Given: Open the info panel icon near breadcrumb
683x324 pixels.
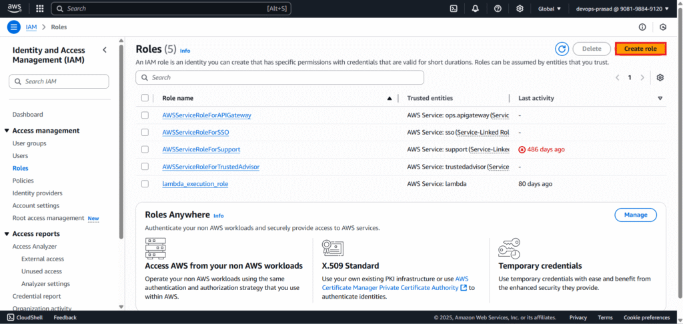Looking at the screenshot, I should click(642, 27).
